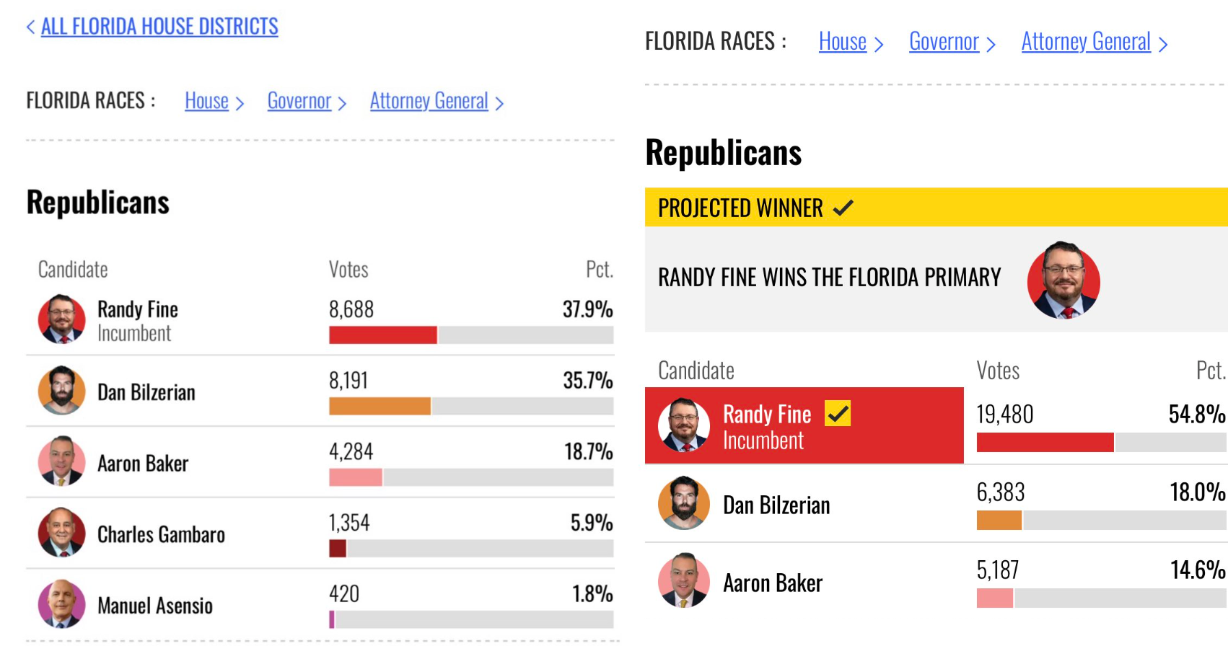Click Aaron Baker's avatar in left table
Image resolution: width=1228 pixels, height=646 pixels.
pos(62,461)
